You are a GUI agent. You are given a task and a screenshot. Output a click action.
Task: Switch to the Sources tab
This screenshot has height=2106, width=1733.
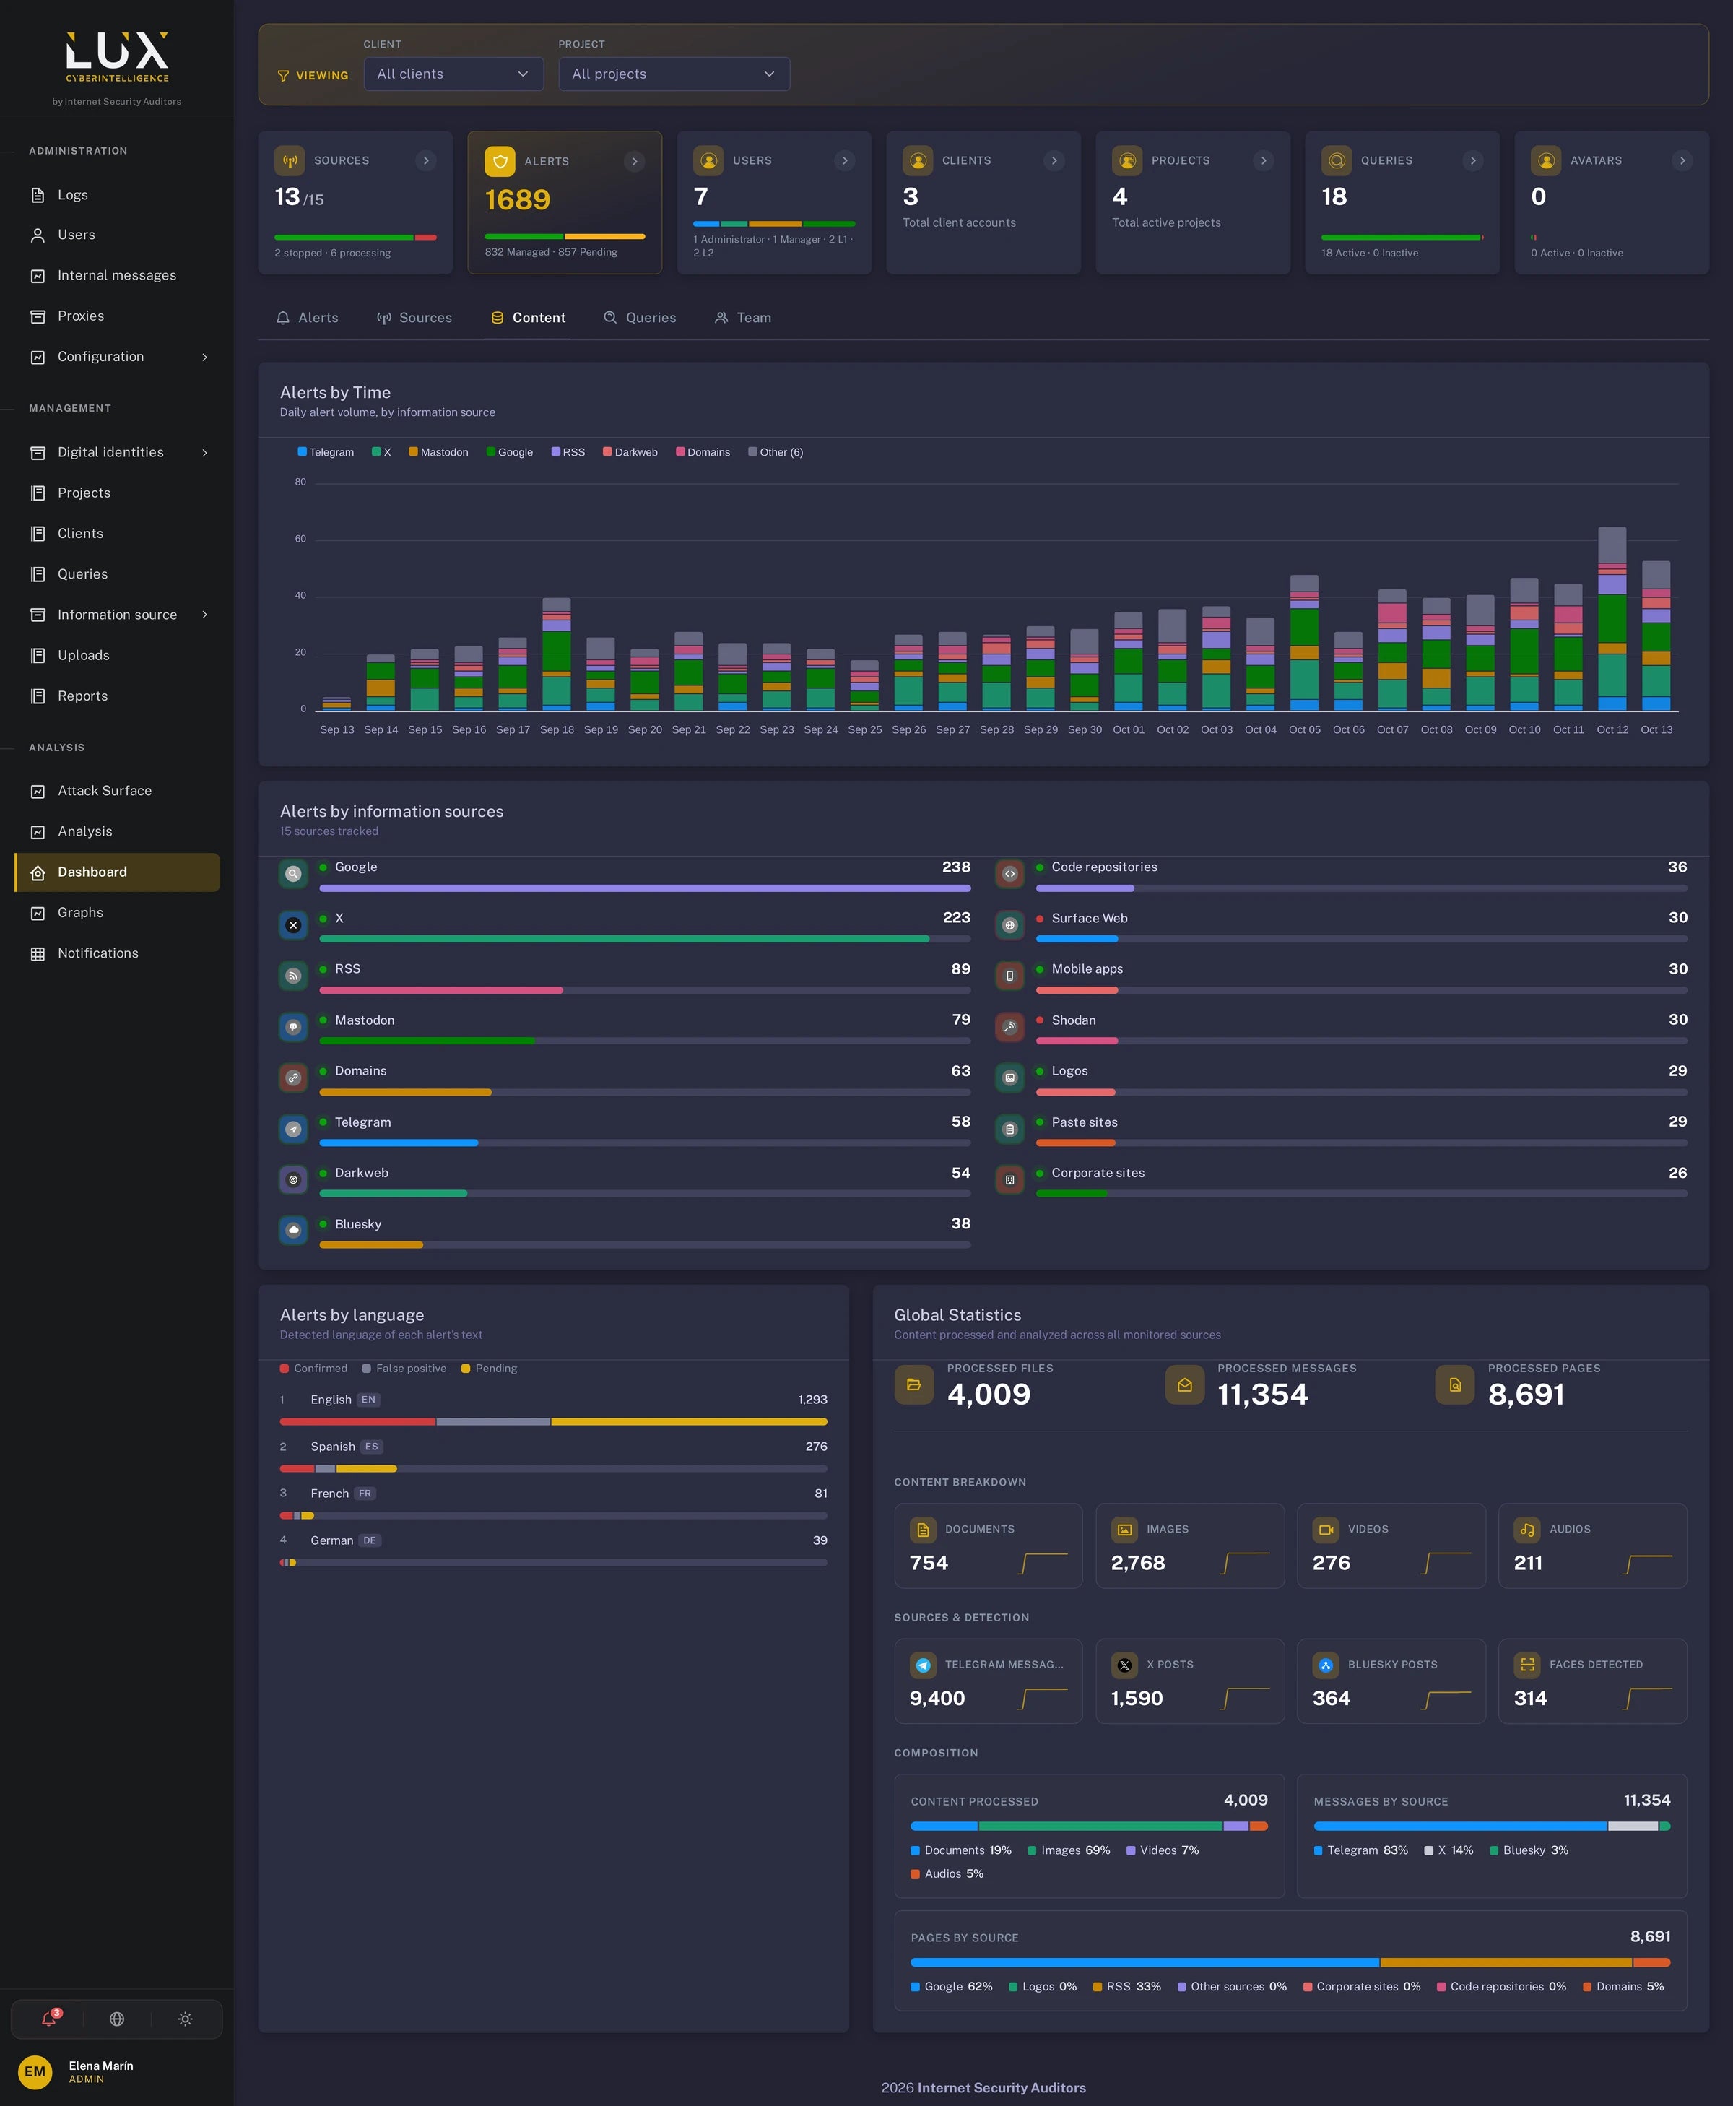click(x=414, y=318)
